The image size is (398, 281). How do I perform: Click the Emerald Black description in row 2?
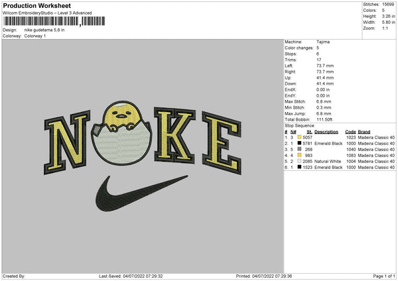click(x=328, y=143)
